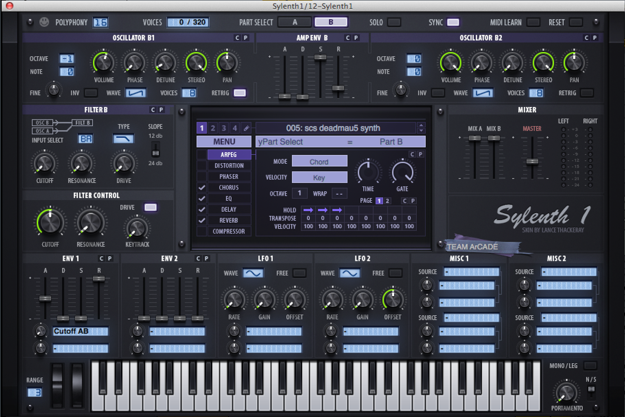Screen dimensions: 625x417
Task: Click the Oscillator B1 Detune knob
Action: pyautogui.click(x=165, y=63)
